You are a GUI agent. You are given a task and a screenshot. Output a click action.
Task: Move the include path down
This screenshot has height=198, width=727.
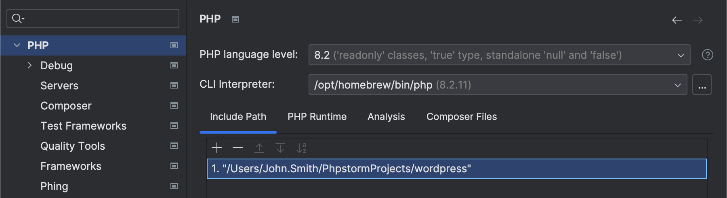[x=280, y=148]
